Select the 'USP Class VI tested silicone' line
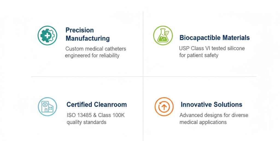The width and height of the screenshot is (280, 141). [212, 48]
